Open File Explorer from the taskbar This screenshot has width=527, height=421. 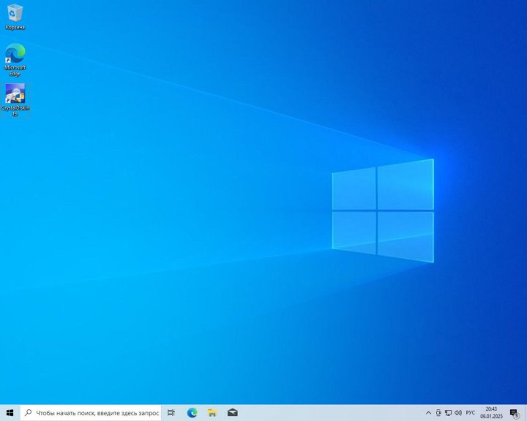(x=212, y=413)
